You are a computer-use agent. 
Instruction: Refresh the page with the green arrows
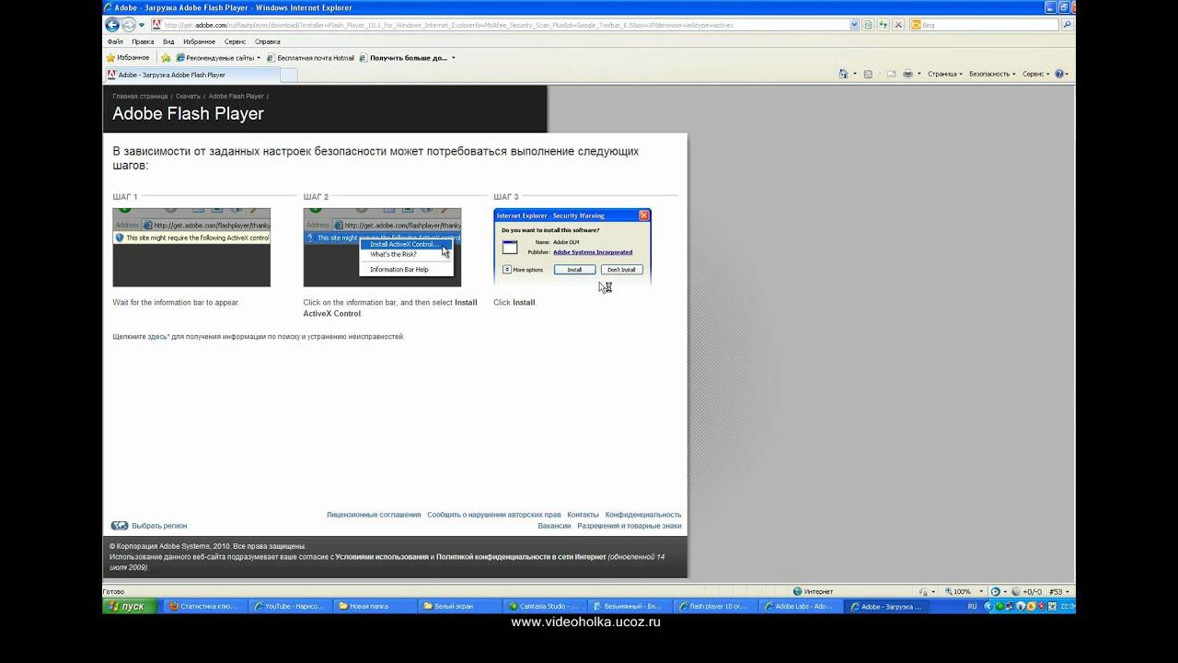(x=883, y=25)
